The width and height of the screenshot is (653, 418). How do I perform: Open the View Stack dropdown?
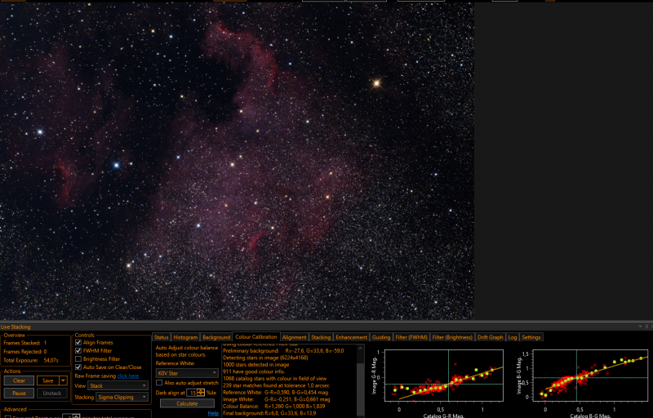pyautogui.click(x=118, y=386)
